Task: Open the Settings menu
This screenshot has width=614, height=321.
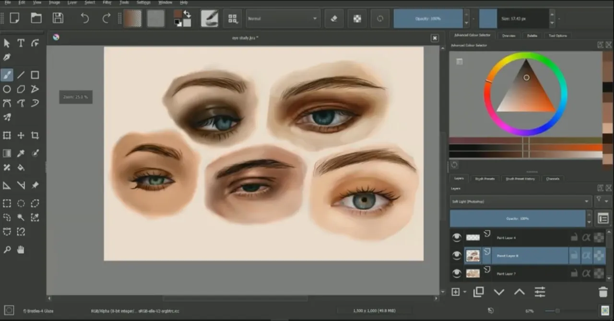Action: click(143, 2)
